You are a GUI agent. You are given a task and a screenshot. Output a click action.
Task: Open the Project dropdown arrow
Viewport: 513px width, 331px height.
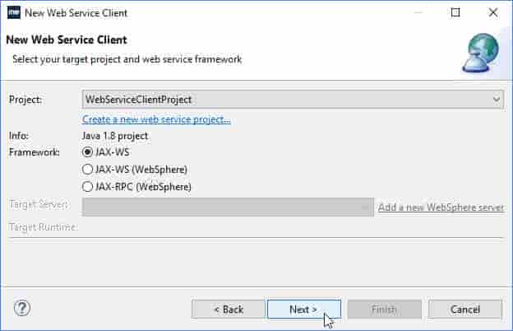click(x=497, y=100)
